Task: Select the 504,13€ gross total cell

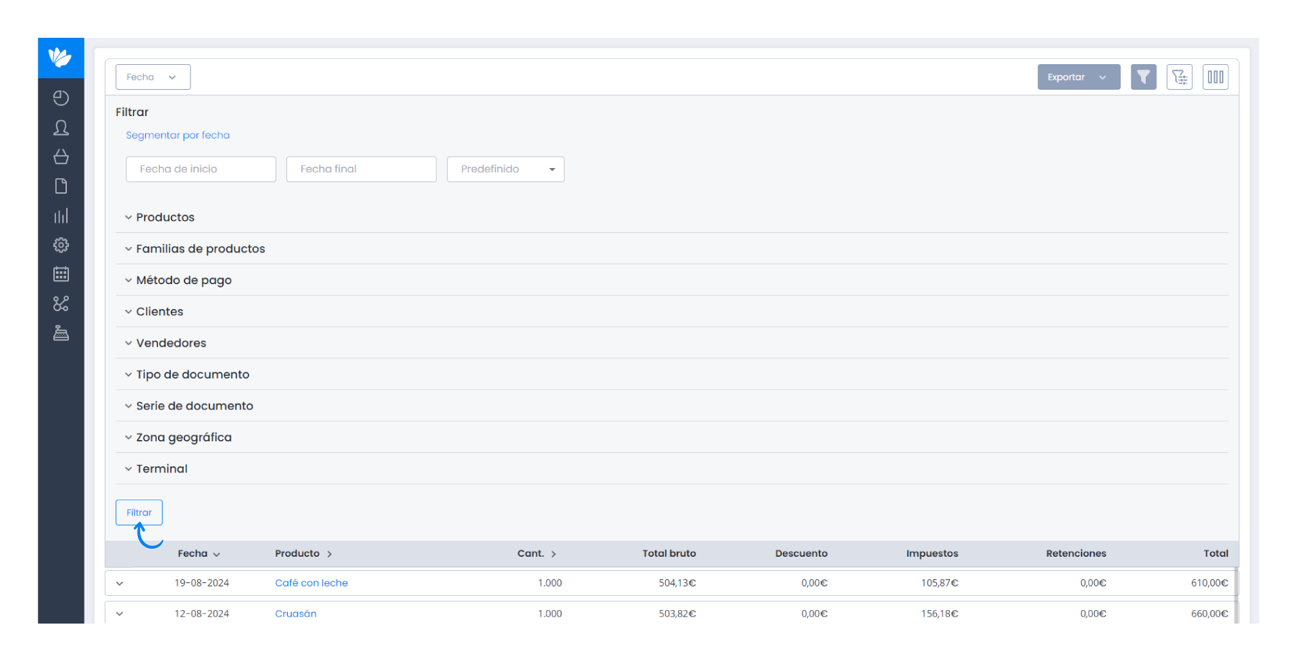Action: (x=678, y=583)
